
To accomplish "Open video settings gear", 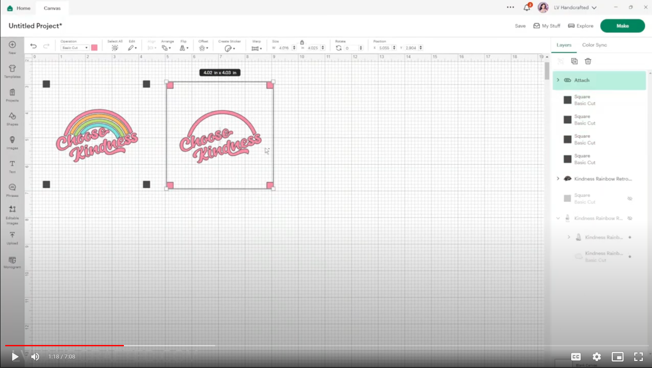I will pos(597,357).
